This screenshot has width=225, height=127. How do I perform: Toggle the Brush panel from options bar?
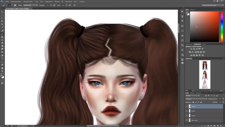15,5
